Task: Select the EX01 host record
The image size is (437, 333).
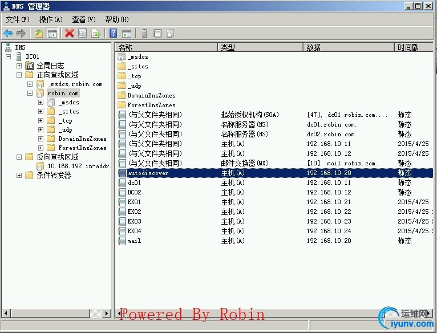Action: [x=274, y=202]
